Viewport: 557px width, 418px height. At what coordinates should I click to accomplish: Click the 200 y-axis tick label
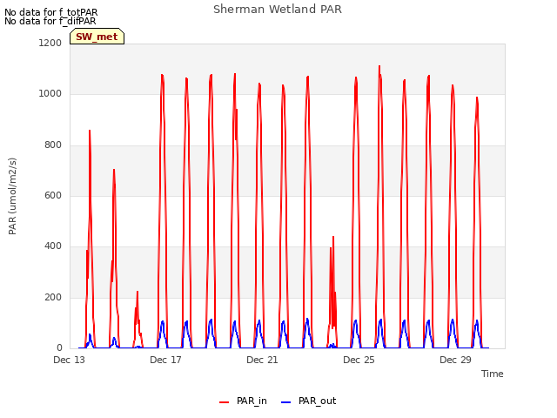[x=53, y=298]
